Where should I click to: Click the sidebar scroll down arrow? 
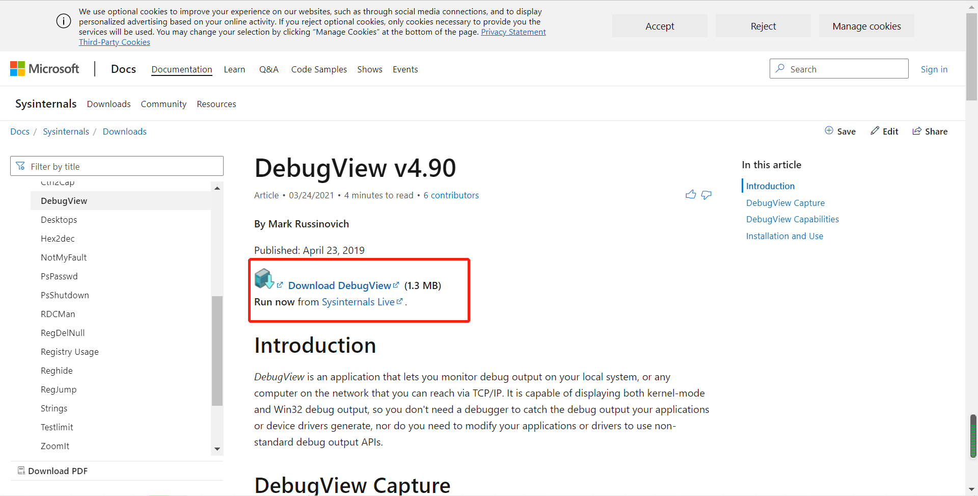[218, 449]
